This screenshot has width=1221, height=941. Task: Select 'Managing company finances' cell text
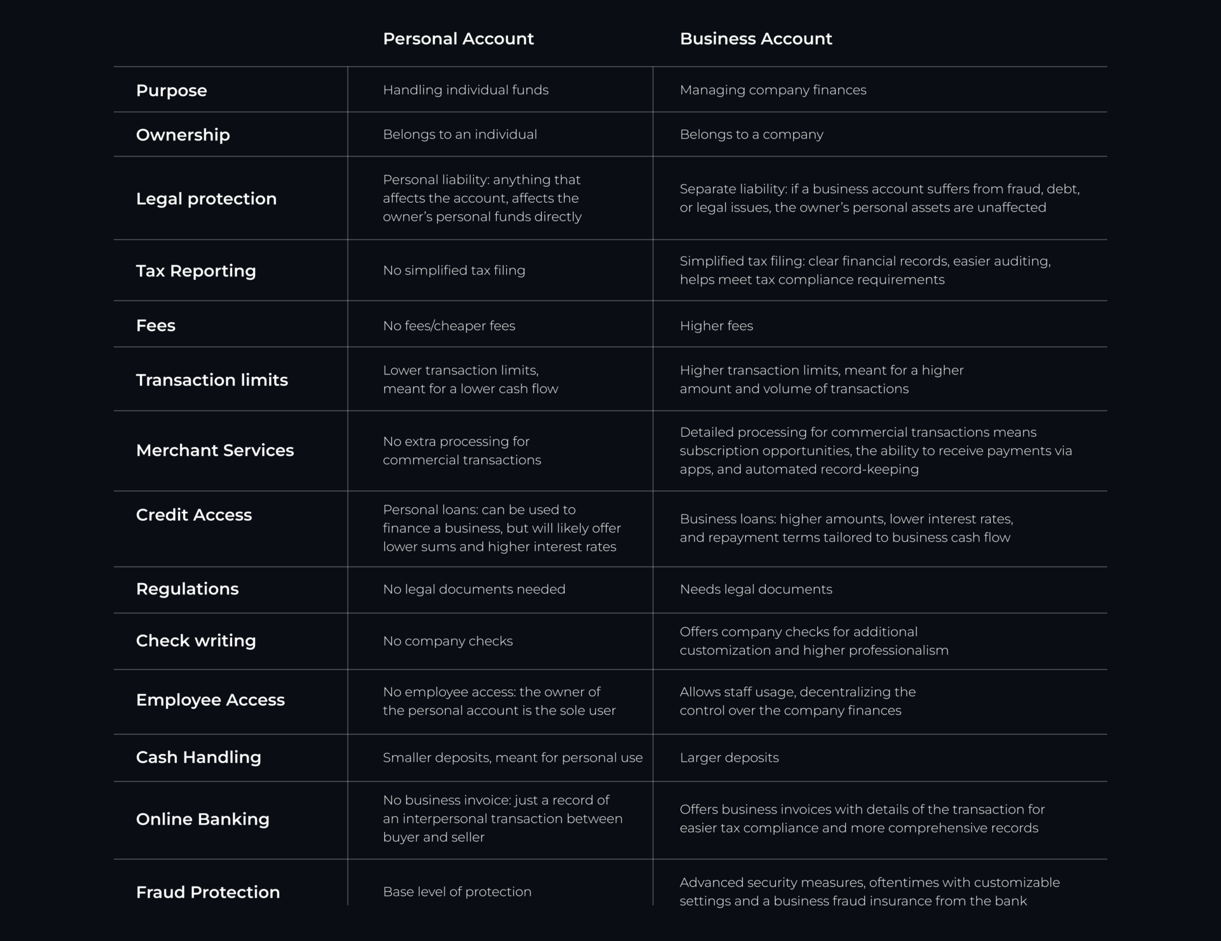point(773,90)
